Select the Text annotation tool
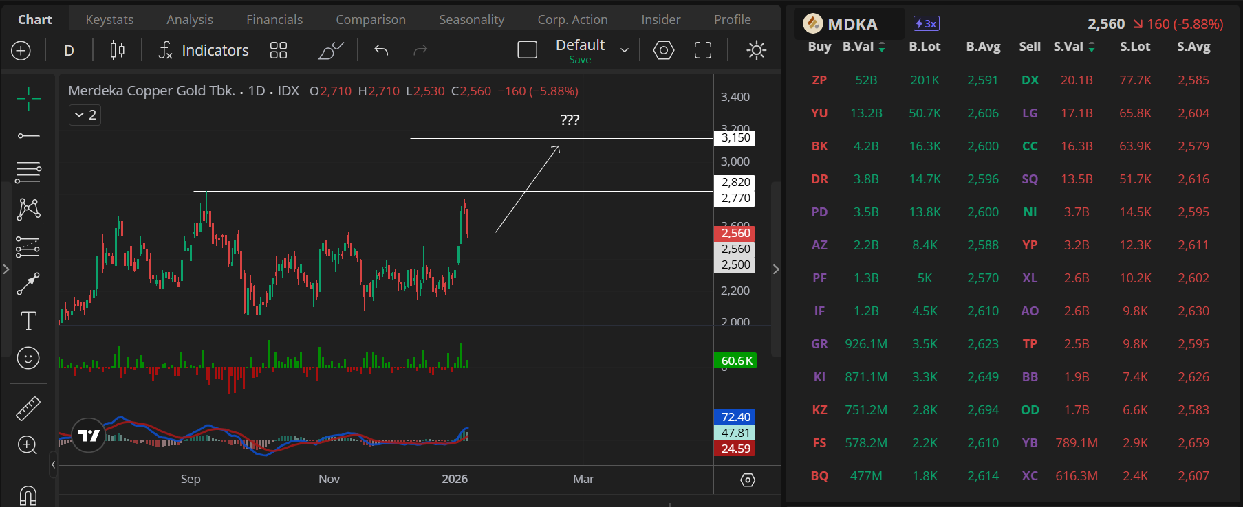This screenshot has height=507, width=1243. click(x=28, y=321)
